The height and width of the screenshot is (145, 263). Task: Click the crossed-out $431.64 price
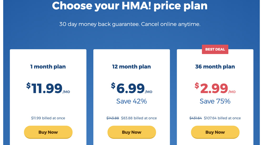[196, 118]
